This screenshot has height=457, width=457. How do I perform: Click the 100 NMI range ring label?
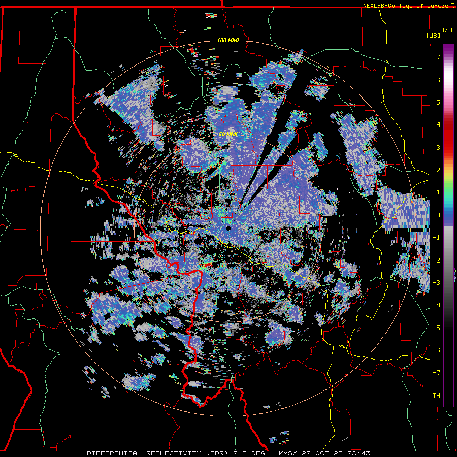[x=228, y=40]
